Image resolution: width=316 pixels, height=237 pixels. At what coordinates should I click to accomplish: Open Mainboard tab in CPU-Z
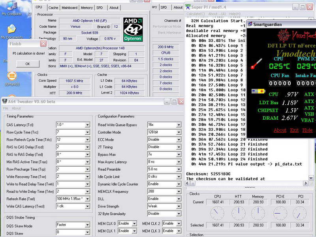coord(70,8)
